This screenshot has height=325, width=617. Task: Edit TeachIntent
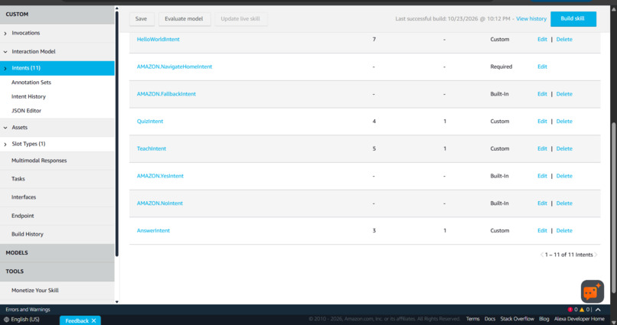click(542, 148)
